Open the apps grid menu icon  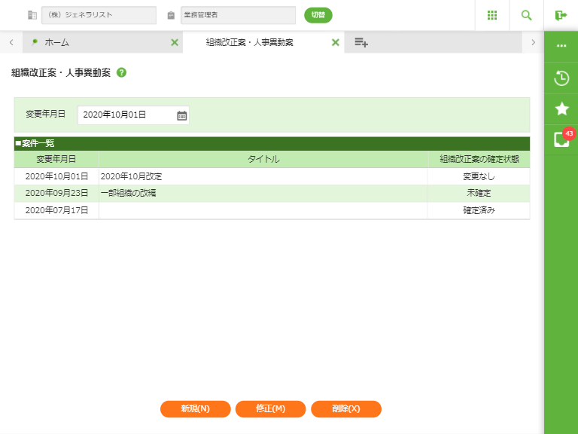492,15
